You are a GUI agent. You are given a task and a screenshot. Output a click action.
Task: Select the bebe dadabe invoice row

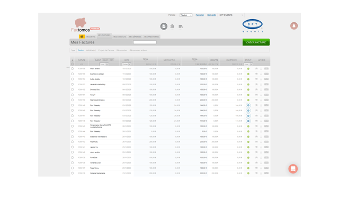(x=73, y=79)
